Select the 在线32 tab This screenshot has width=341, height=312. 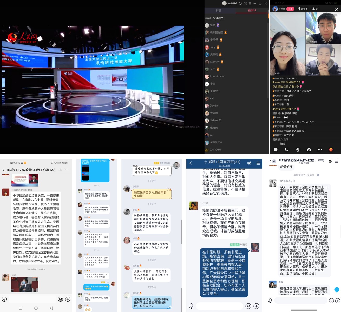[x=252, y=10]
